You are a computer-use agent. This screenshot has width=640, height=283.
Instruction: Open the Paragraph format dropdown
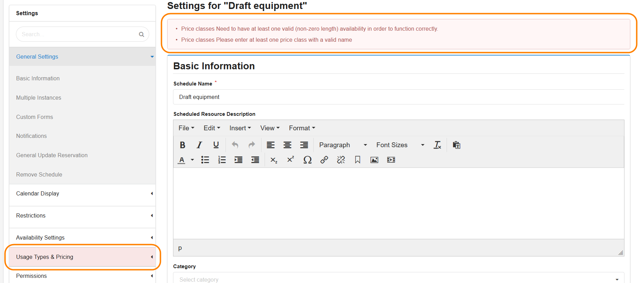click(343, 145)
